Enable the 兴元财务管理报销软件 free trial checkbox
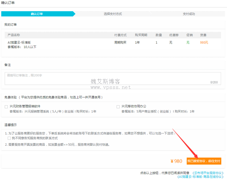Screen dimensions: 227x181 tap(6, 107)
